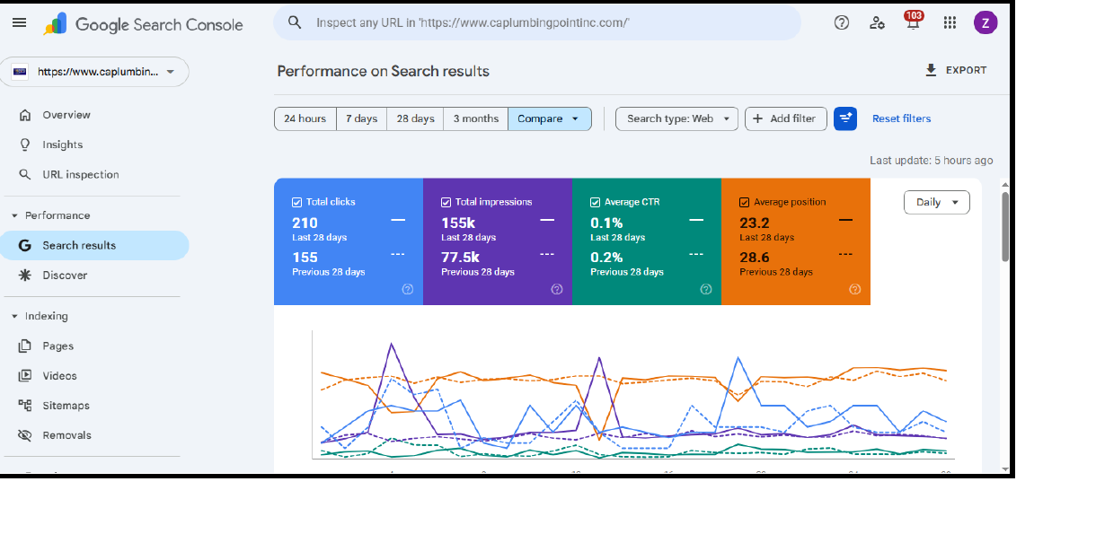Screen dimensions: 1096x534
Task: Click the 23.2 average position value
Action: coord(755,223)
